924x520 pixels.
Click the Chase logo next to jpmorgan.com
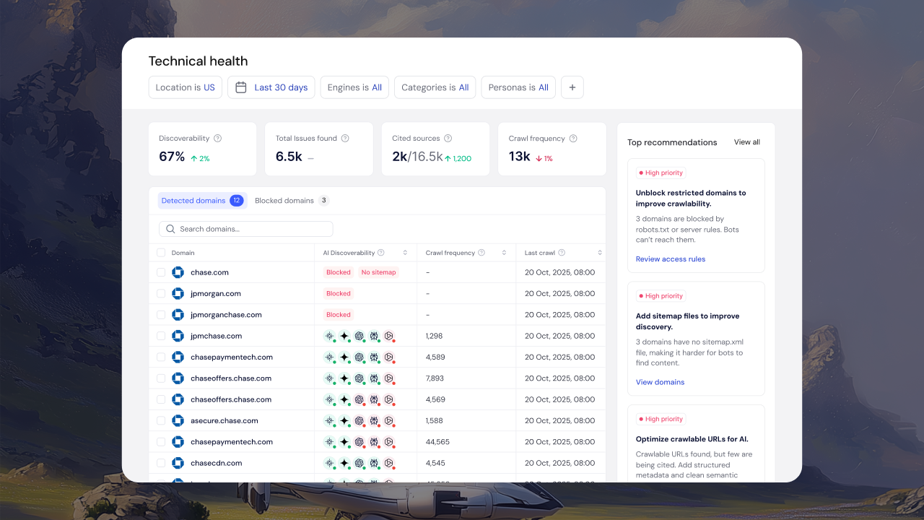[x=178, y=293]
